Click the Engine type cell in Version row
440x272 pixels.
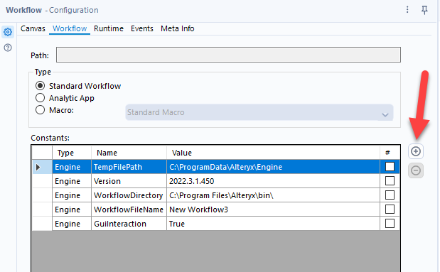72,181
